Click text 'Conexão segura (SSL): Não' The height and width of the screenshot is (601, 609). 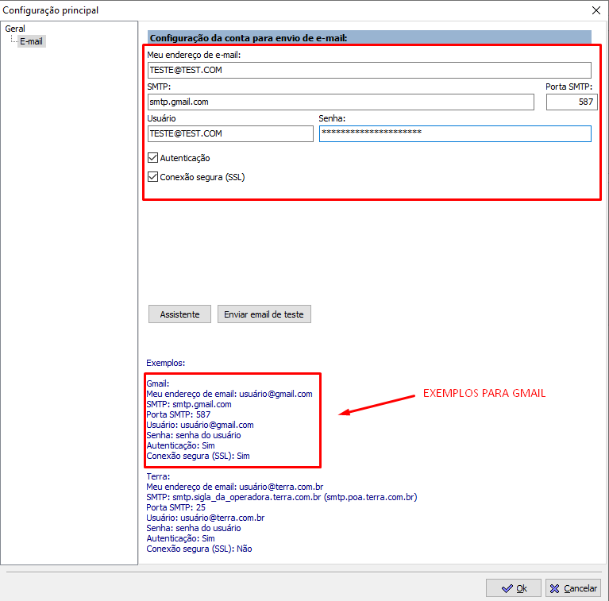(199, 549)
